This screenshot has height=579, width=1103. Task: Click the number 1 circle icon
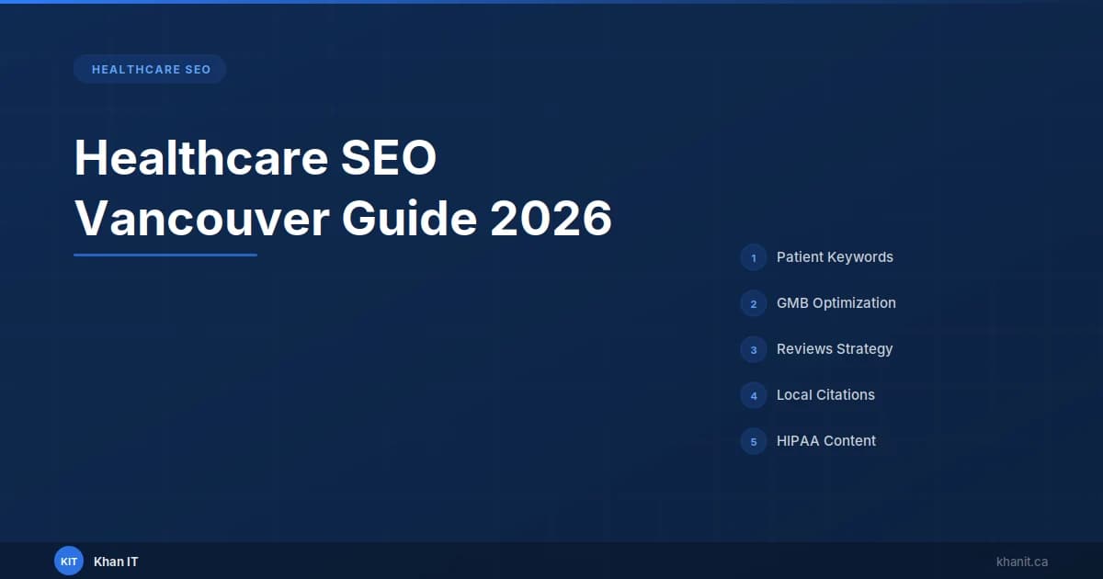pyautogui.click(x=754, y=257)
